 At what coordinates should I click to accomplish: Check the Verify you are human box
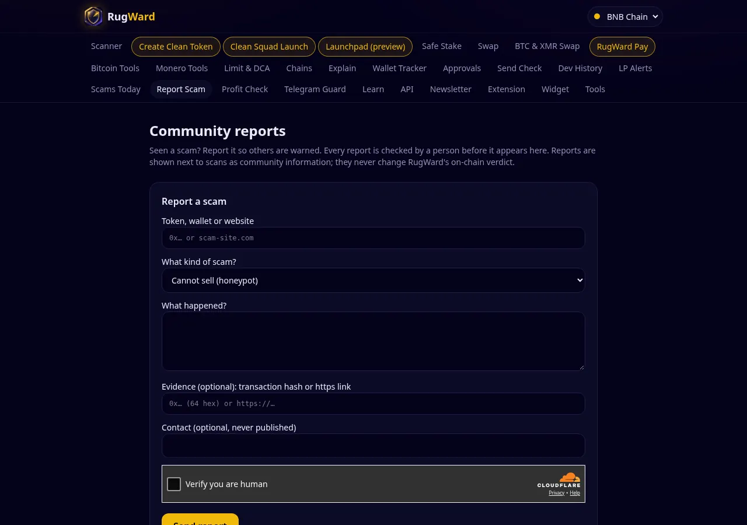pos(174,484)
